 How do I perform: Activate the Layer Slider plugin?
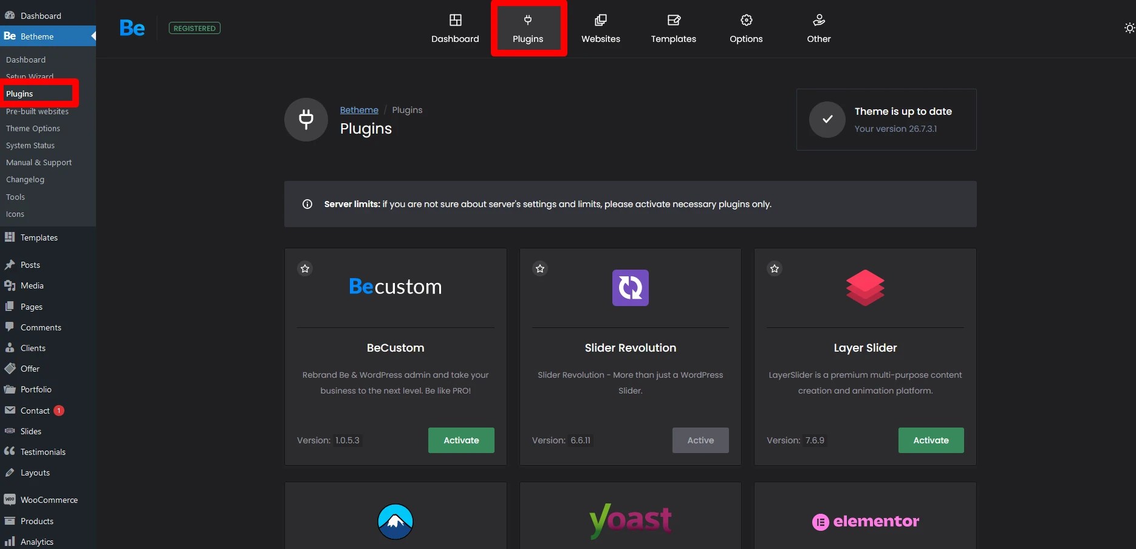pyautogui.click(x=931, y=440)
